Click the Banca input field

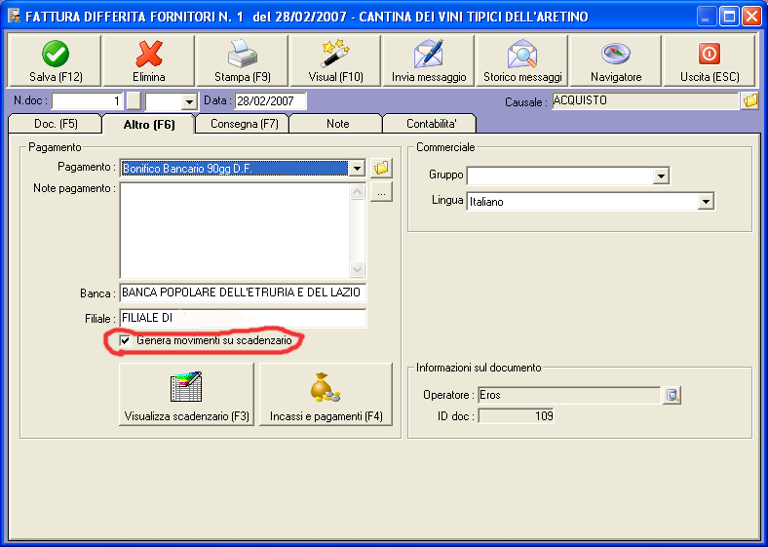(x=243, y=293)
